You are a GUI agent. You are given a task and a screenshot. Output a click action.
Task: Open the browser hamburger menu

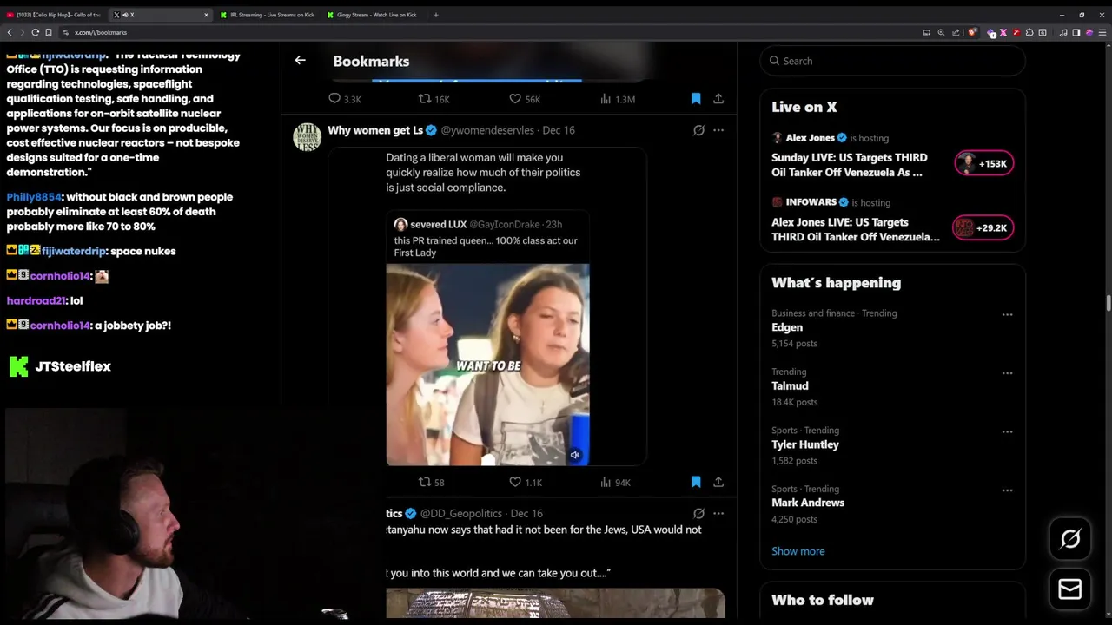pos(1103,32)
